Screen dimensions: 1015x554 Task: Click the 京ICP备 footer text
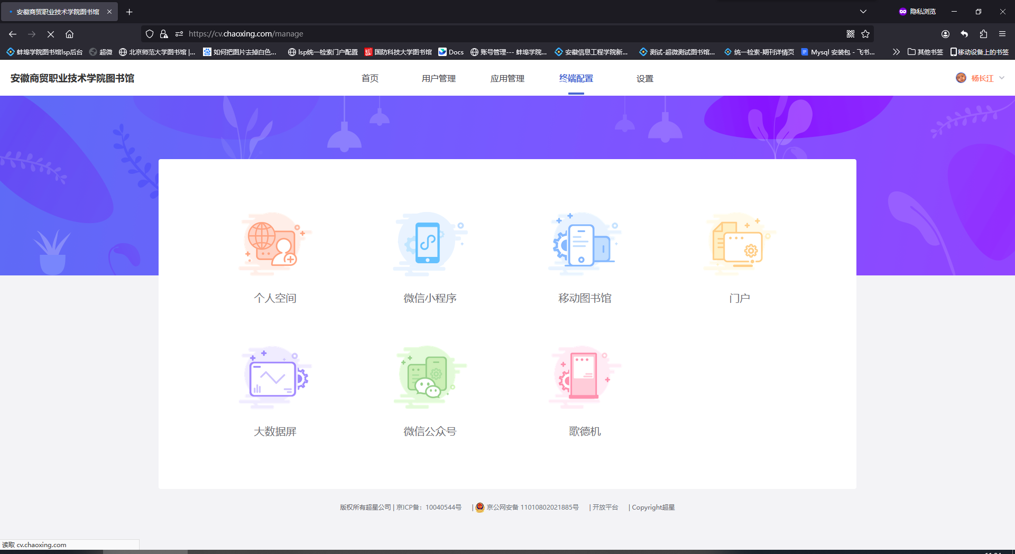click(x=429, y=507)
